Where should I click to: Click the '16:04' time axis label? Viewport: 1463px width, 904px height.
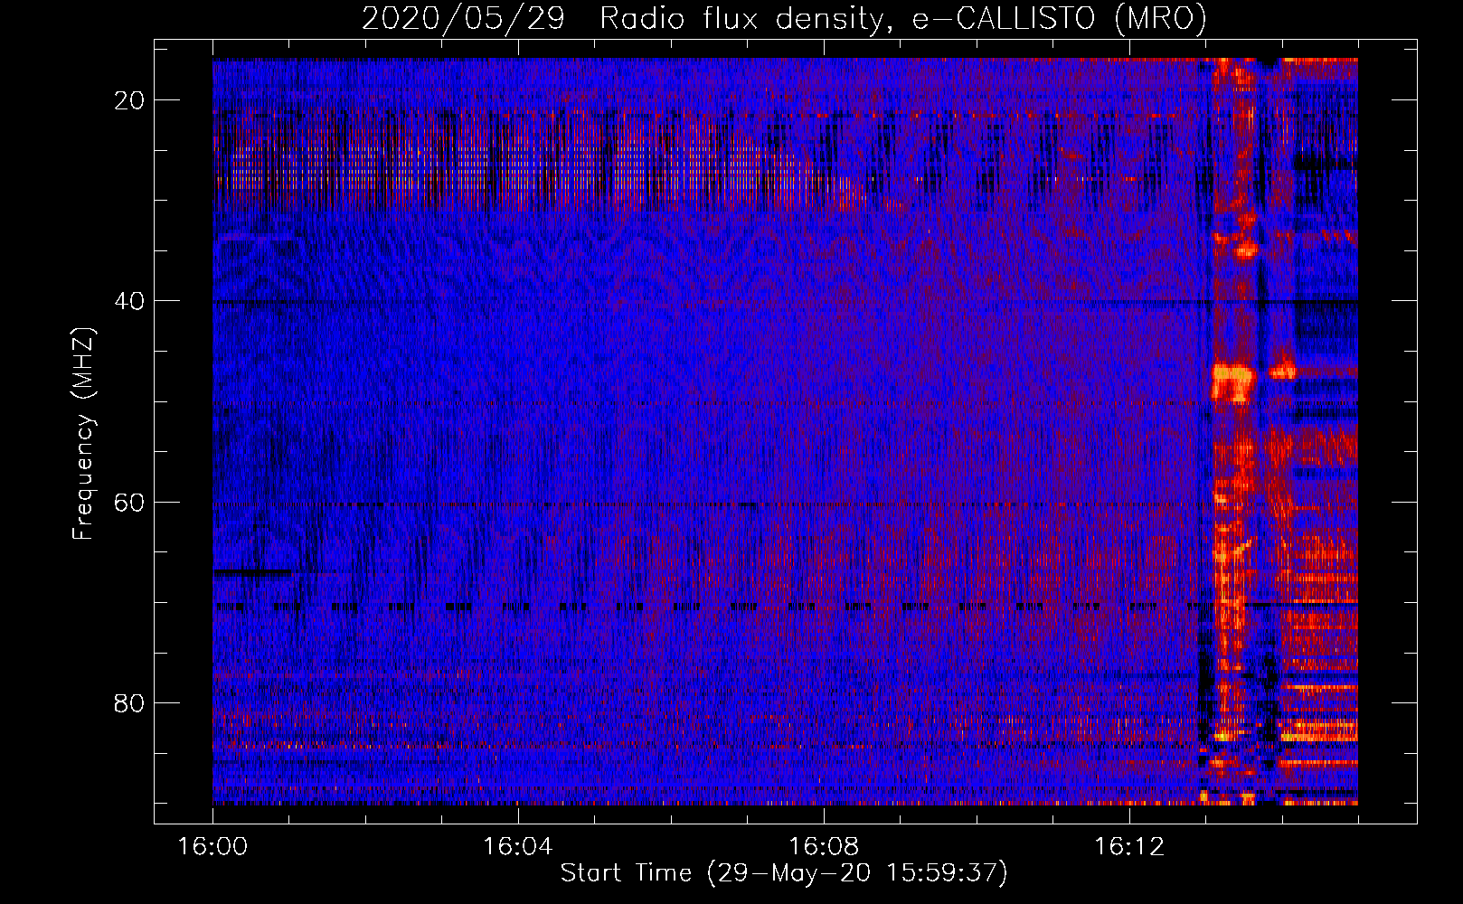pyautogui.click(x=518, y=847)
